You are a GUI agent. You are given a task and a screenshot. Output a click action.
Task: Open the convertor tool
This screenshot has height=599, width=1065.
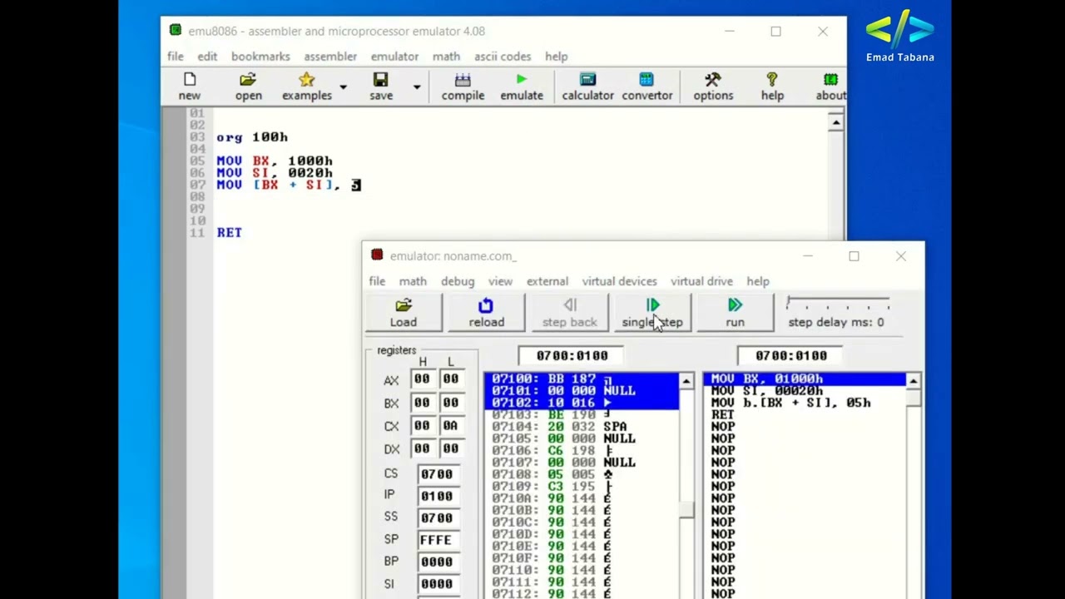click(x=646, y=86)
